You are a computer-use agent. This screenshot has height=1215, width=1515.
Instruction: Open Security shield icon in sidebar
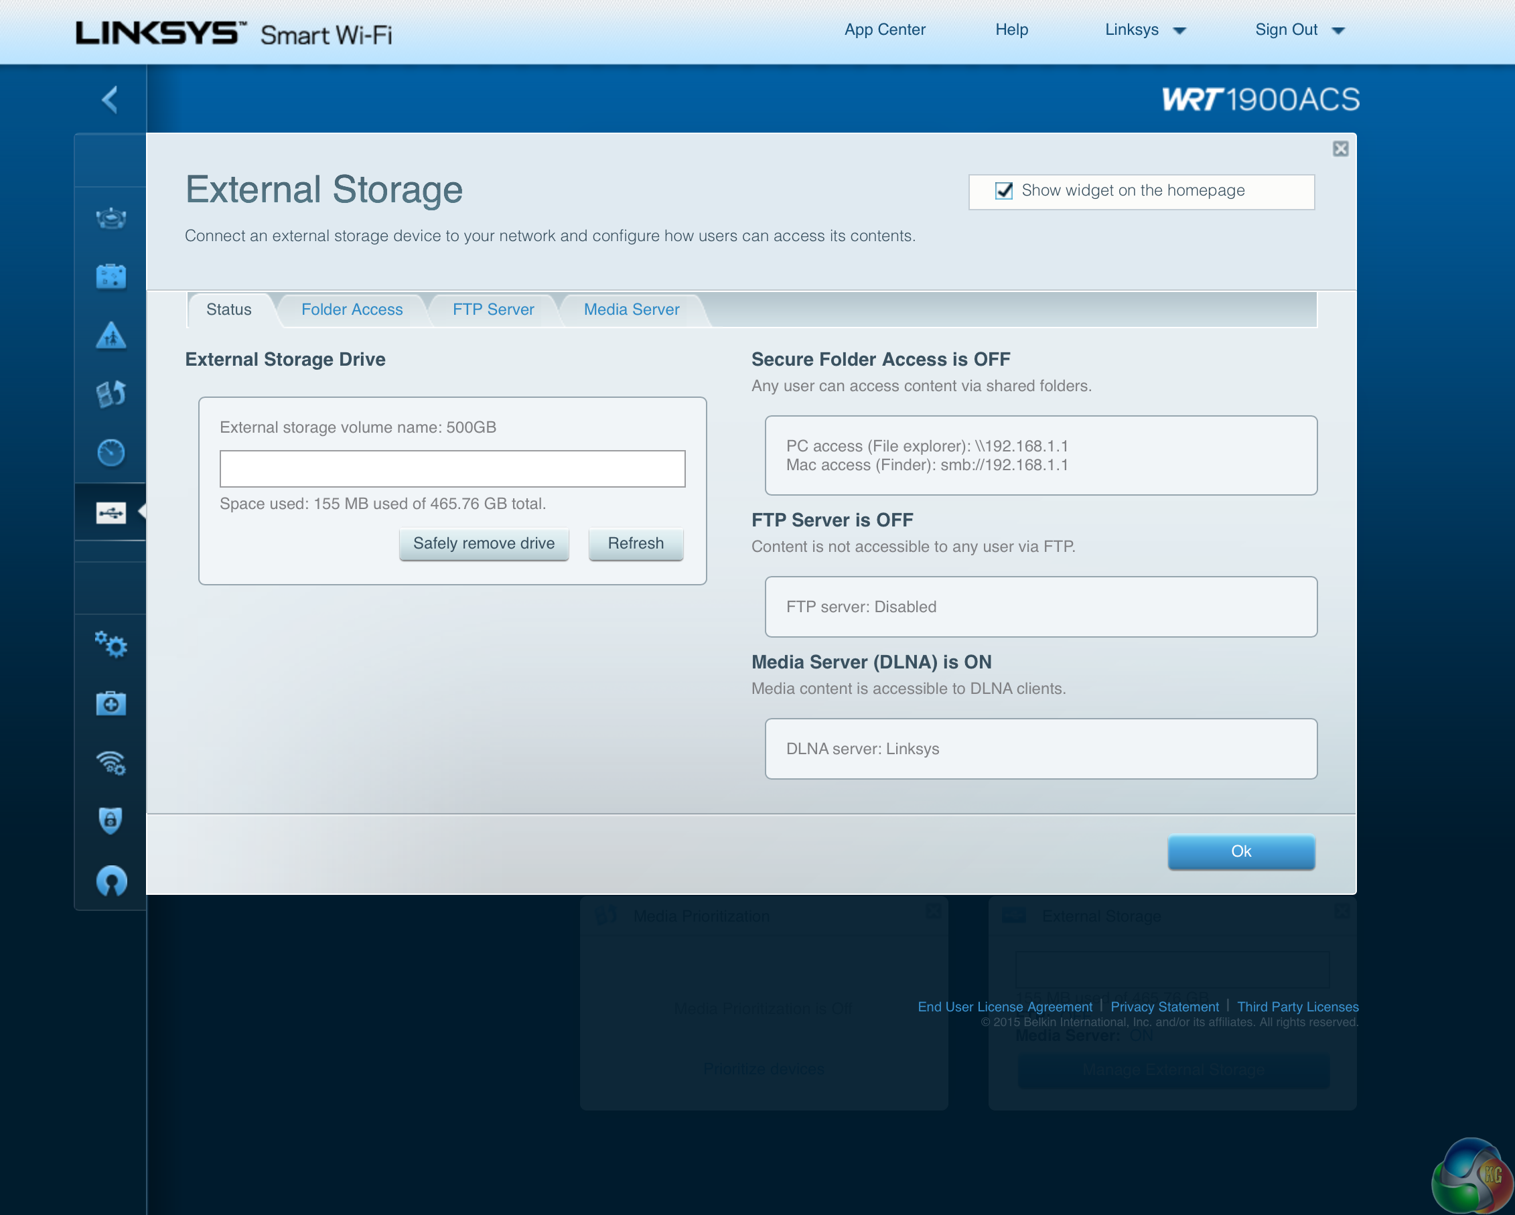click(x=111, y=820)
